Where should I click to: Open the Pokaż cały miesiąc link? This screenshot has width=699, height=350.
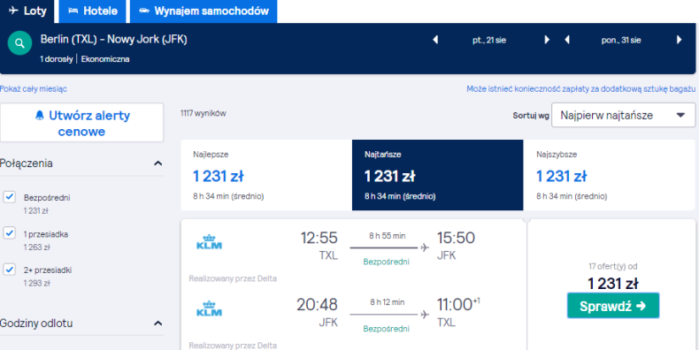34,89
